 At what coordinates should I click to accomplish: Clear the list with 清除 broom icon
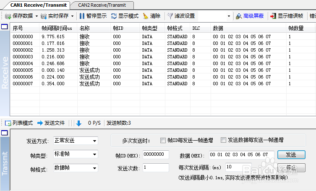coord(146,16)
